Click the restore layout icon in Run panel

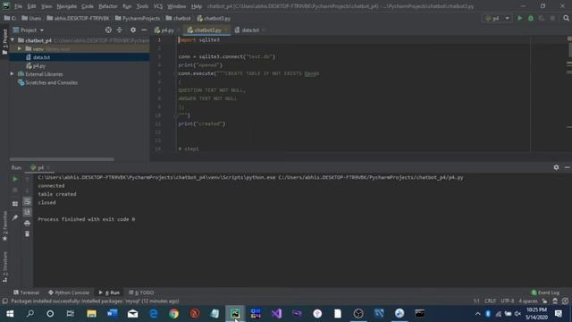15,204
